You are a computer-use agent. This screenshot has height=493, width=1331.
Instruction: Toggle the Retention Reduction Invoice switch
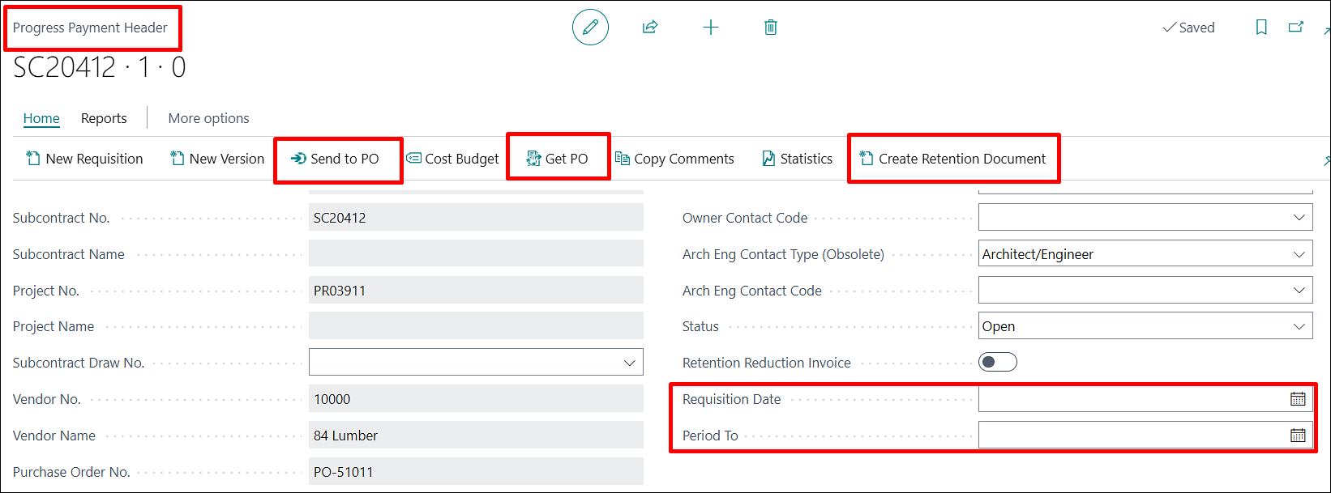[998, 363]
